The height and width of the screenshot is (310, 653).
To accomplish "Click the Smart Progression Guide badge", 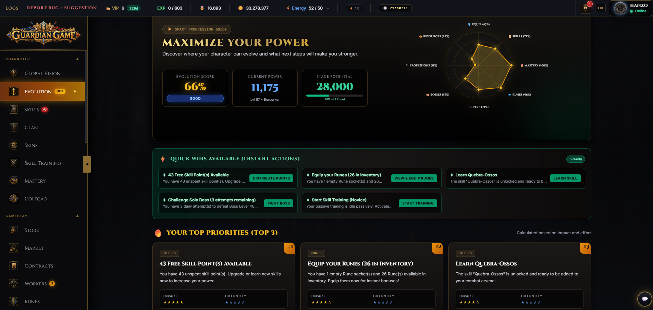I will (197, 29).
